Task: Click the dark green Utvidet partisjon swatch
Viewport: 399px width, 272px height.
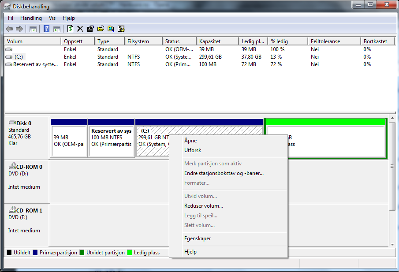Action: pyautogui.click(x=82, y=253)
